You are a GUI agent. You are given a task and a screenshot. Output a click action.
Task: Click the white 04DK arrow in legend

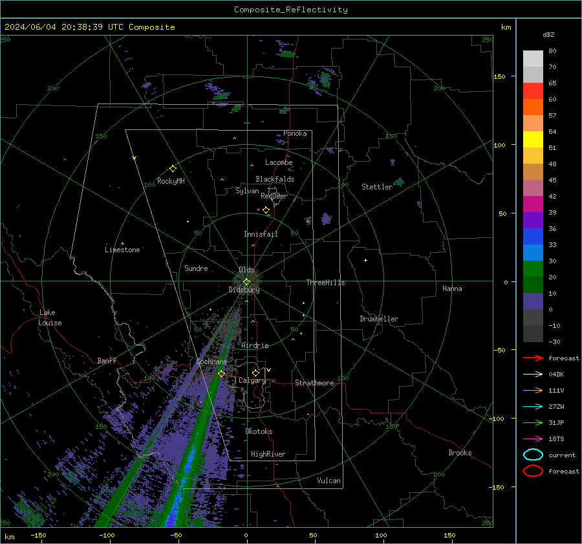533,375
